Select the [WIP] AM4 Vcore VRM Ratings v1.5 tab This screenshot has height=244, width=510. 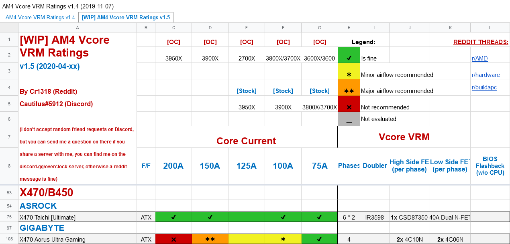(126, 17)
